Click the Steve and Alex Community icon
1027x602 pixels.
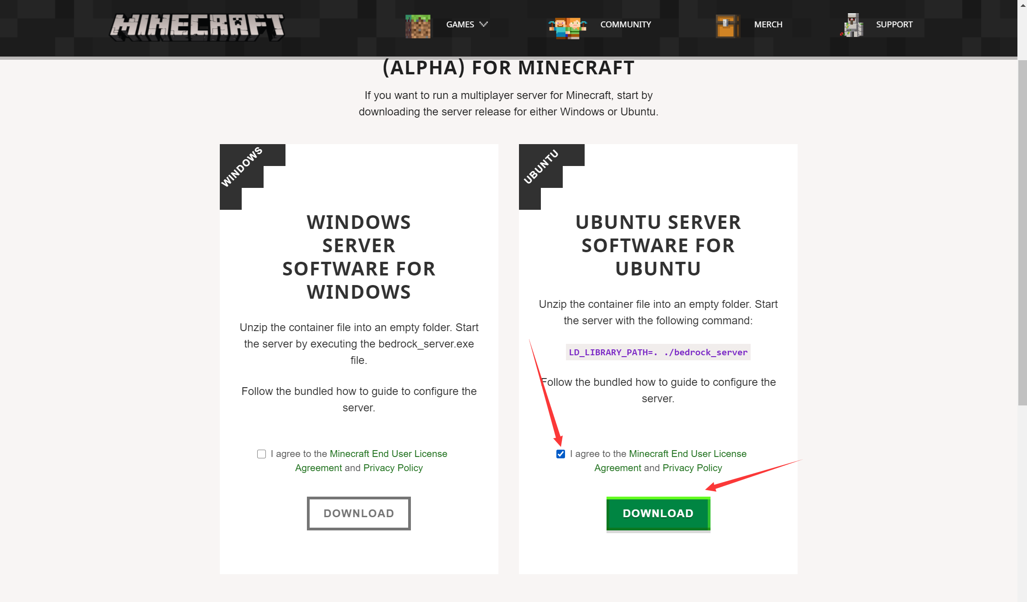[x=567, y=28]
